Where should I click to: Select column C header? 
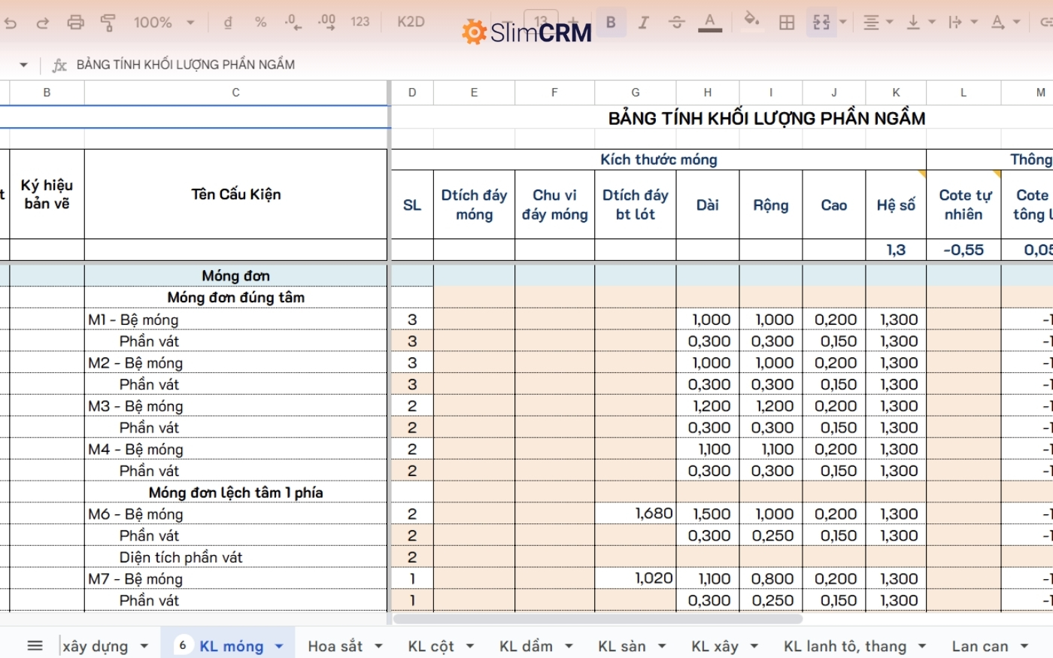coord(236,92)
